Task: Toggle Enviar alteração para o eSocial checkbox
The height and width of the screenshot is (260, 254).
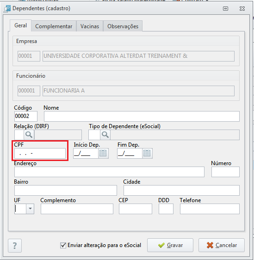Action: [x=63, y=245]
